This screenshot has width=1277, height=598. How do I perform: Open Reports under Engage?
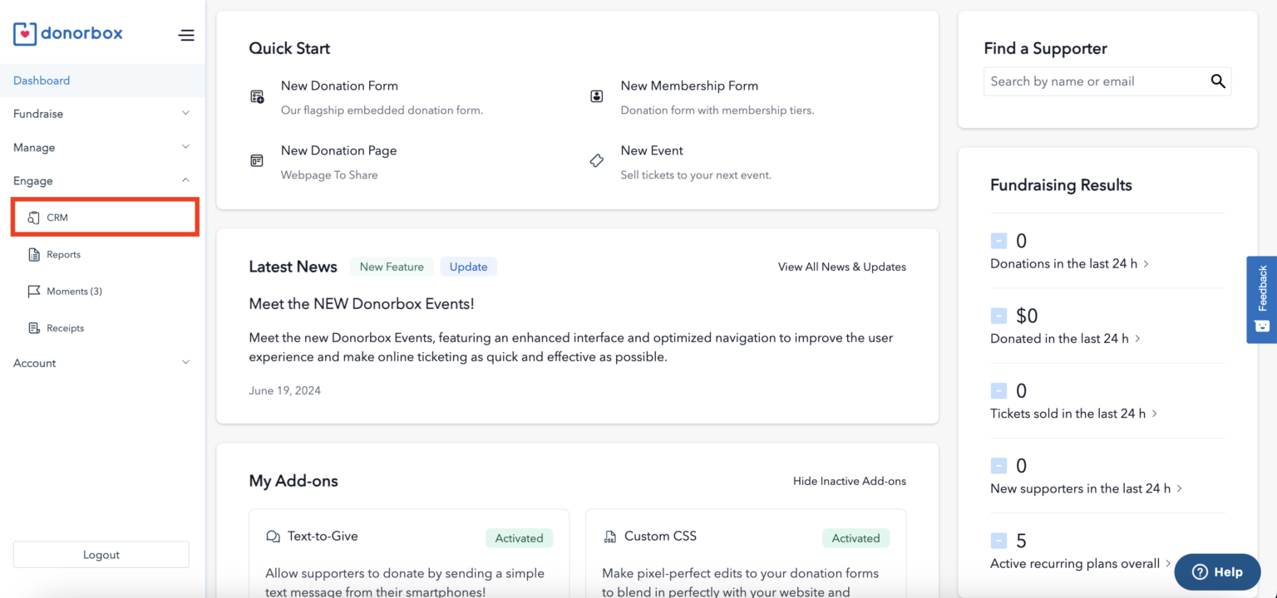(63, 255)
